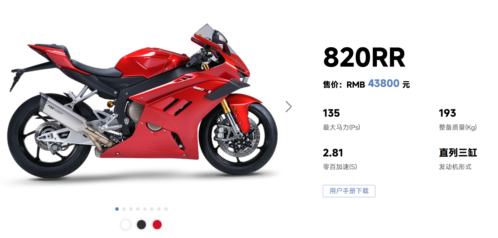This screenshot has height=238, width=498.
Task: Click the 820RR model title
Action: point(364,57)
